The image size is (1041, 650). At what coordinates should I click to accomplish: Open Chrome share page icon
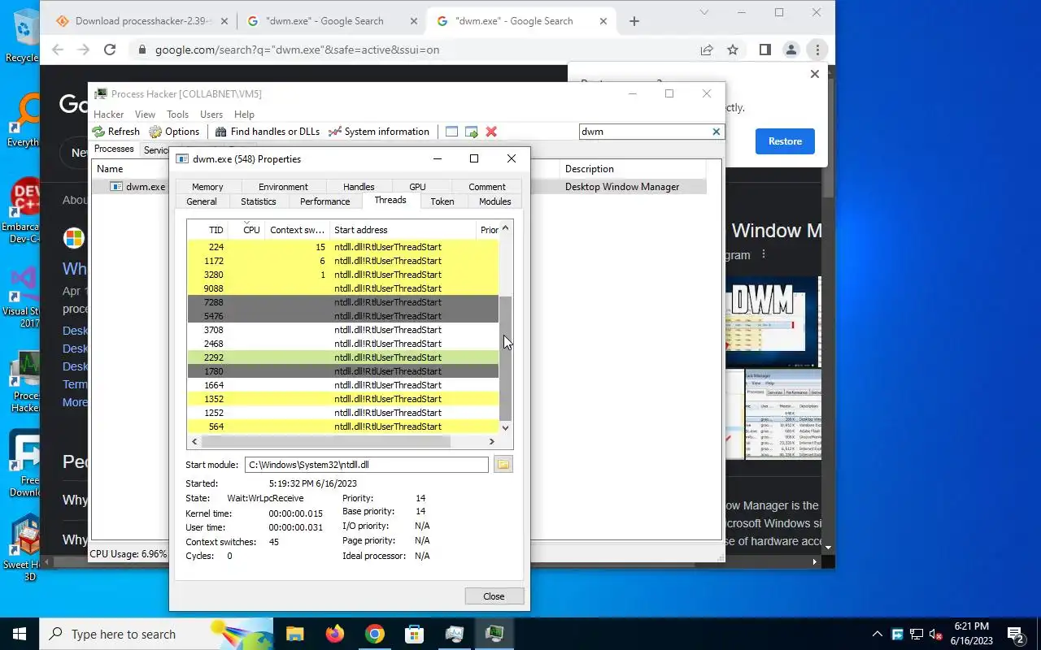coord(707,50)
